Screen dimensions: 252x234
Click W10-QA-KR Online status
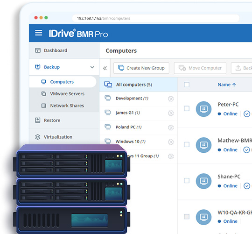click(228, 221)
